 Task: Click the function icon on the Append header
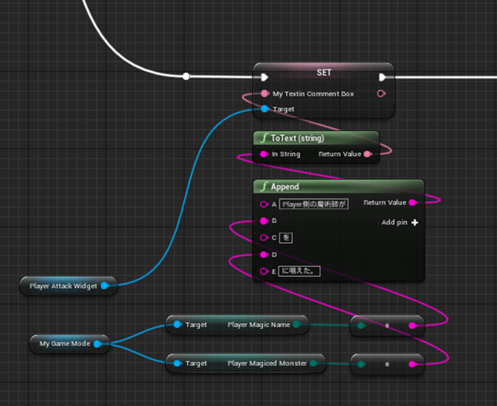tap(263, 187)
